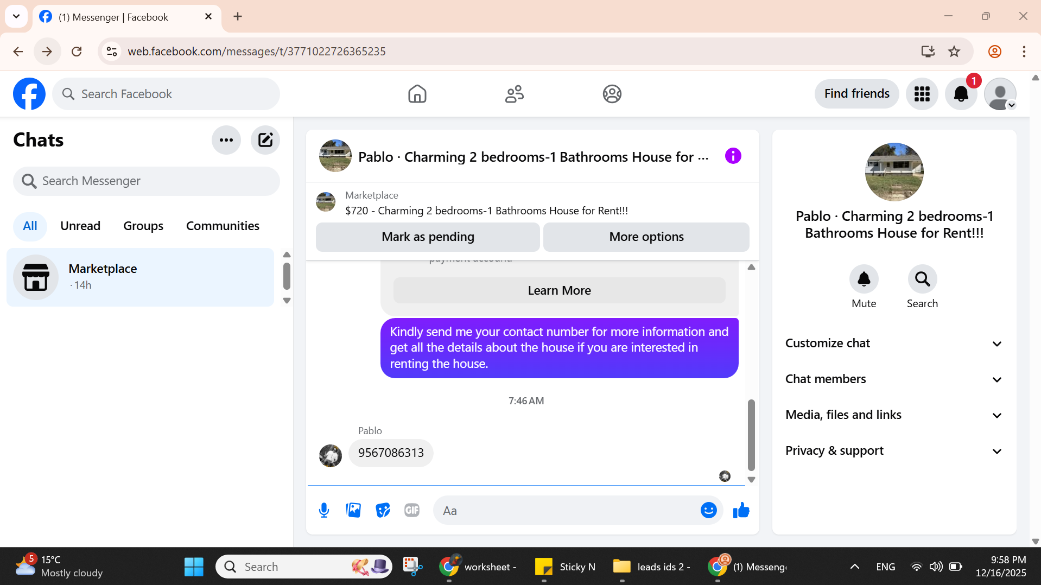Screen dimensions: 1041x585
Task: Reload the page
Action: click(77, 52)
